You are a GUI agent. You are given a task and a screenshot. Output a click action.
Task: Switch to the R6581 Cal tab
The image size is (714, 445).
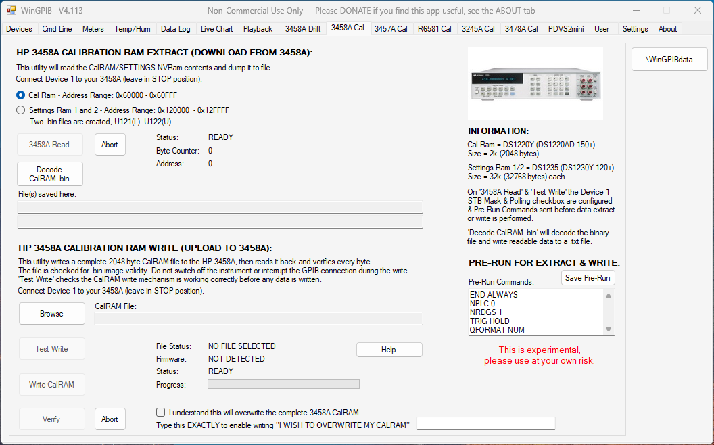[434, 28]
